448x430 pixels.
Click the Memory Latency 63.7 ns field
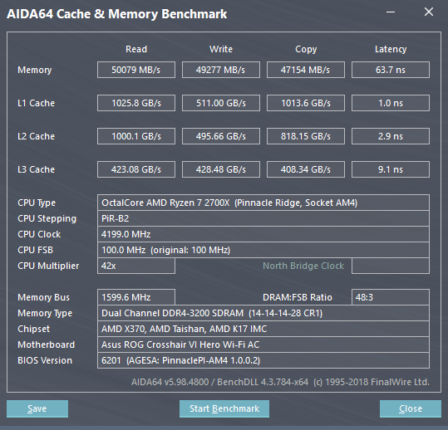coord(391,70)
